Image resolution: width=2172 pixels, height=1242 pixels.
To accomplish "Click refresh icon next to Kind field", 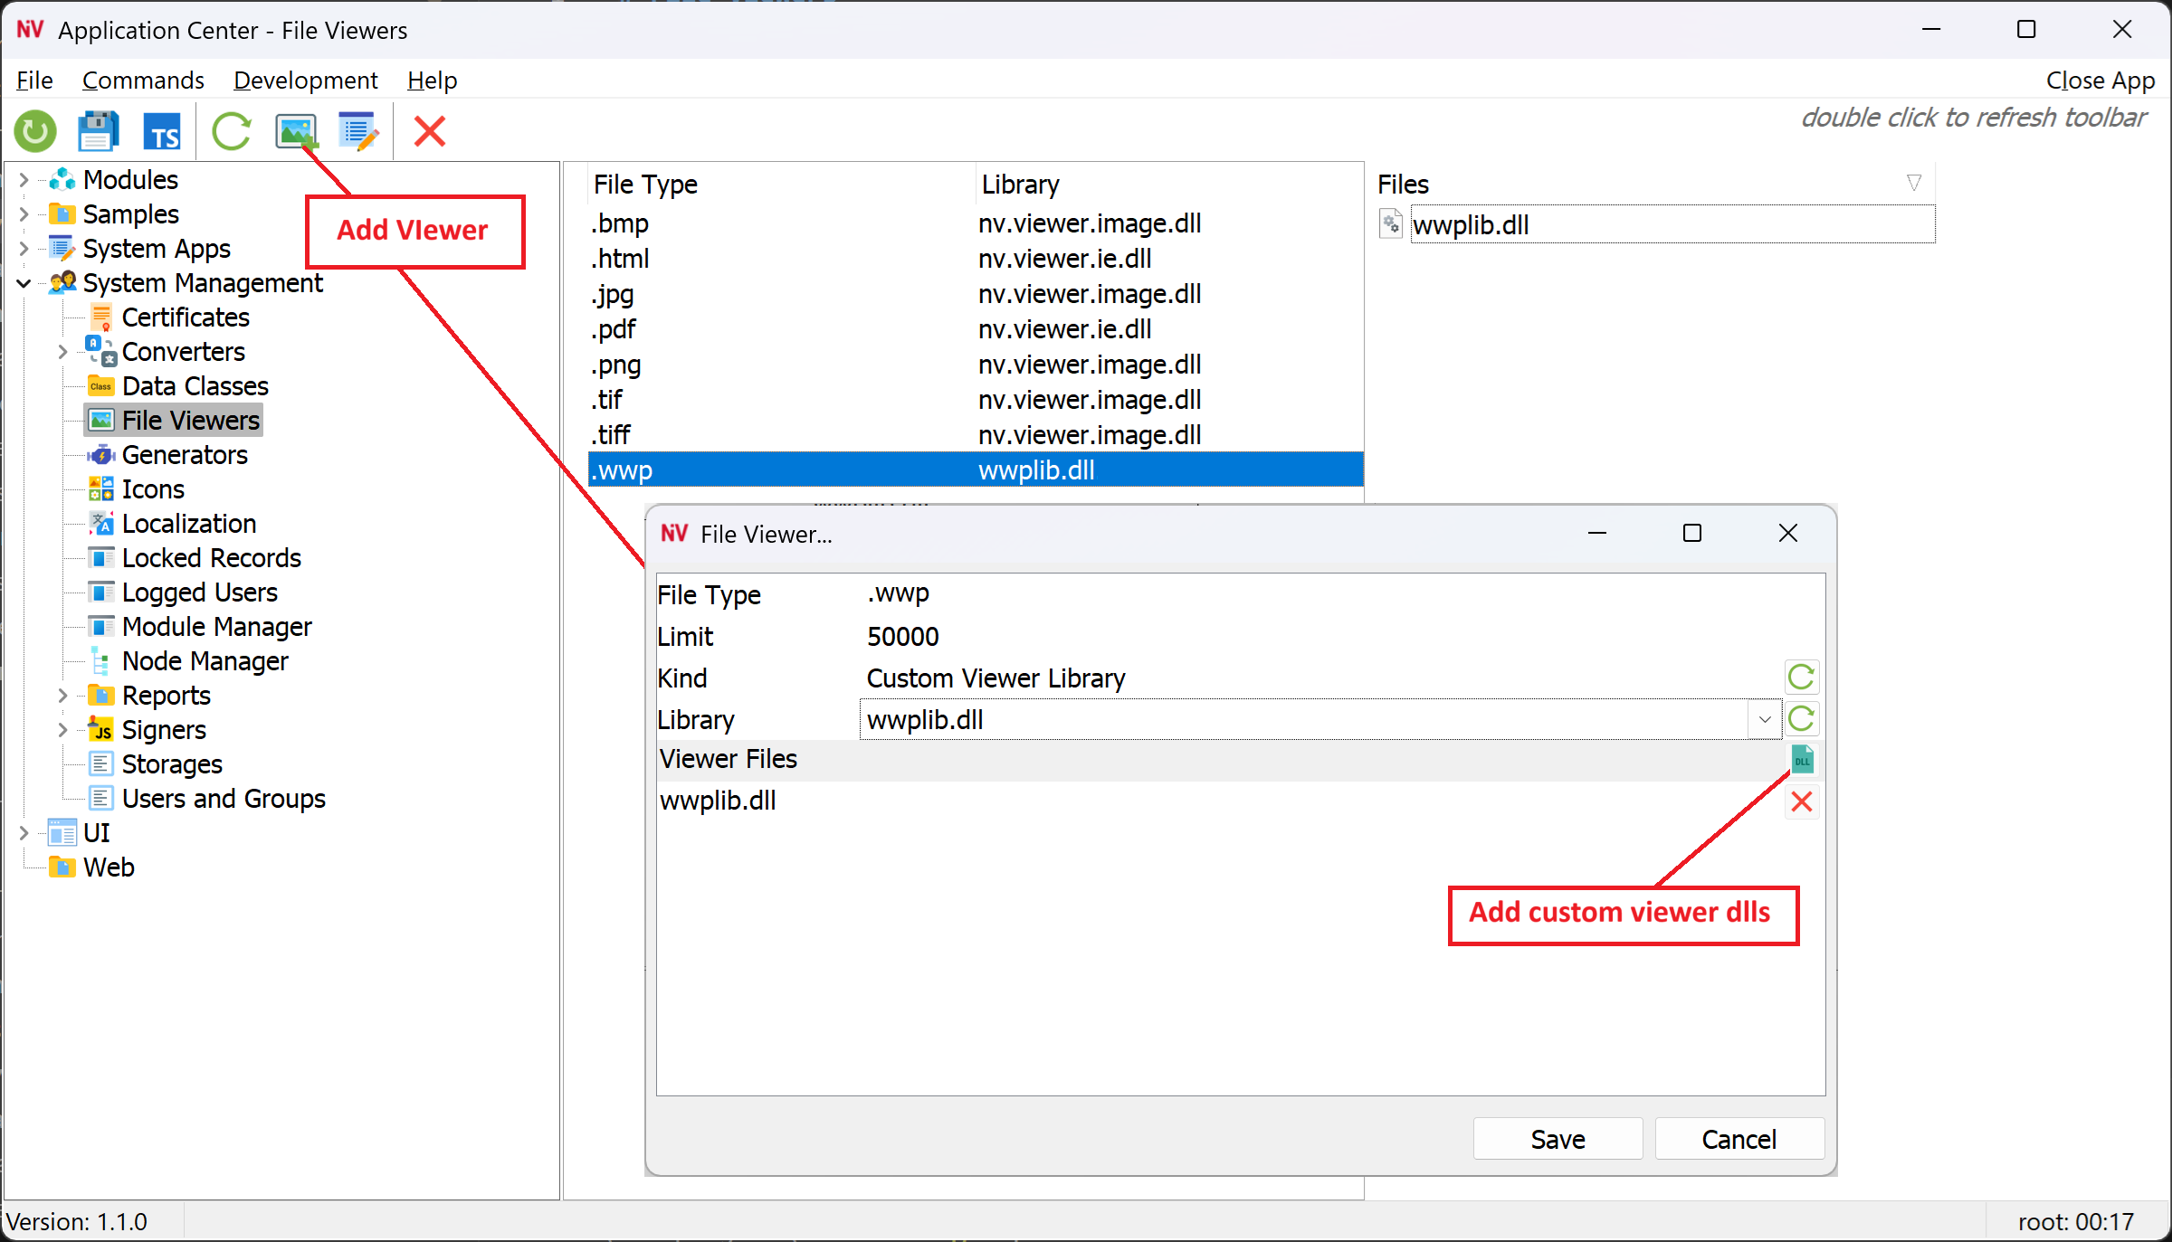I will [x=1802, y=678].
